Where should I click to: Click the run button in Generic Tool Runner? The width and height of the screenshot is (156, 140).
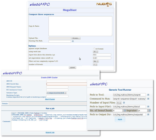coord(120,119)
